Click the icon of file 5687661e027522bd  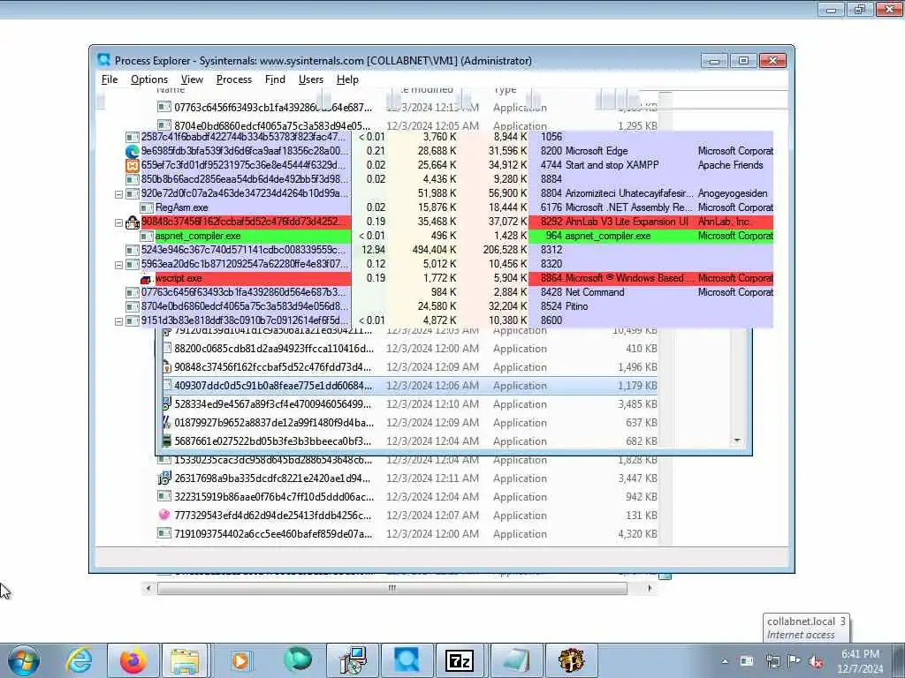(x=166, y=441)
